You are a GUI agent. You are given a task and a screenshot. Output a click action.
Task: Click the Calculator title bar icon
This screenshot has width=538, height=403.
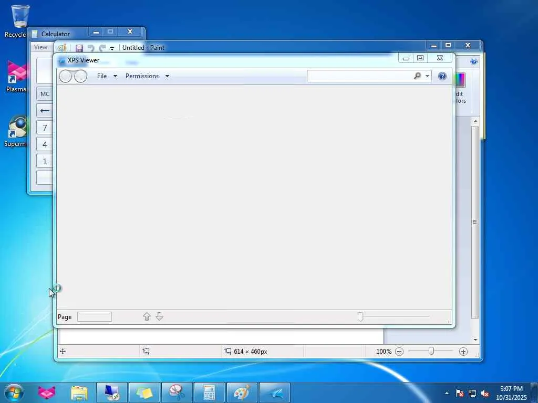point(35,34)
